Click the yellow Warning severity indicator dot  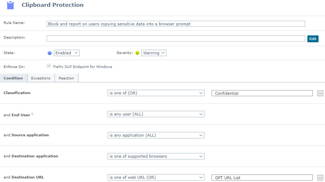[x=137, y=53]
